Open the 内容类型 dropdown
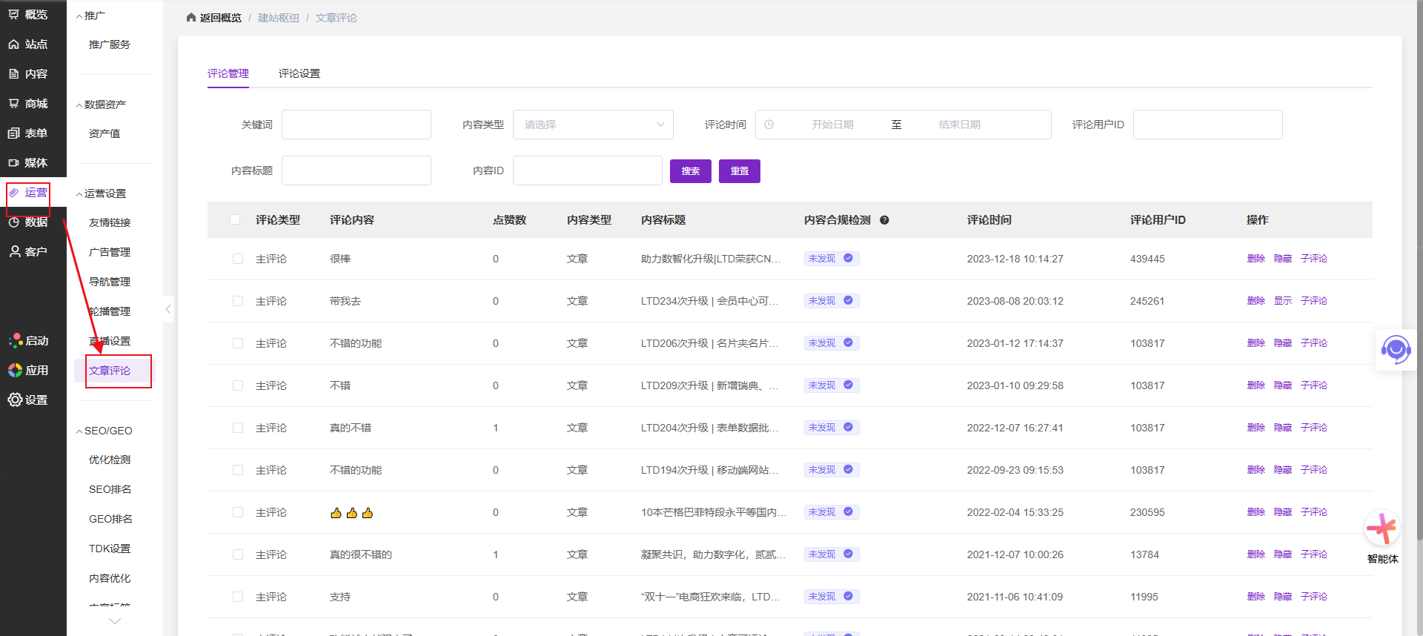This screenshot has width=1423, height=636. pos(593,125)
